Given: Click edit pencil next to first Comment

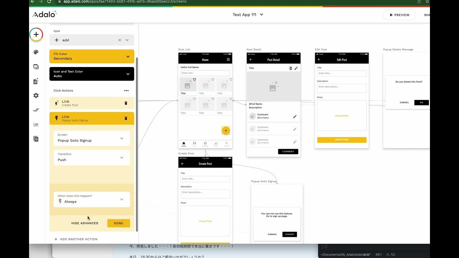Looking at the screenshot, I should [x=295, y=116].
